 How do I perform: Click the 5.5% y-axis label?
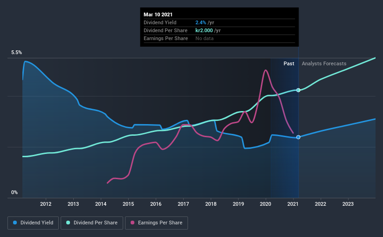(x=16, y=53)
